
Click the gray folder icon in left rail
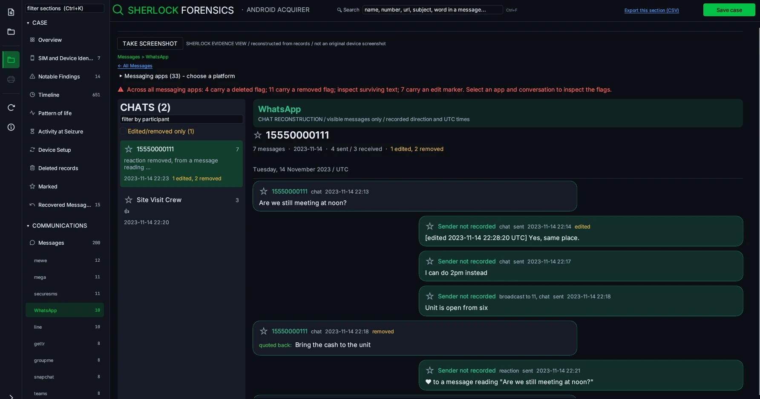(11, 32)
